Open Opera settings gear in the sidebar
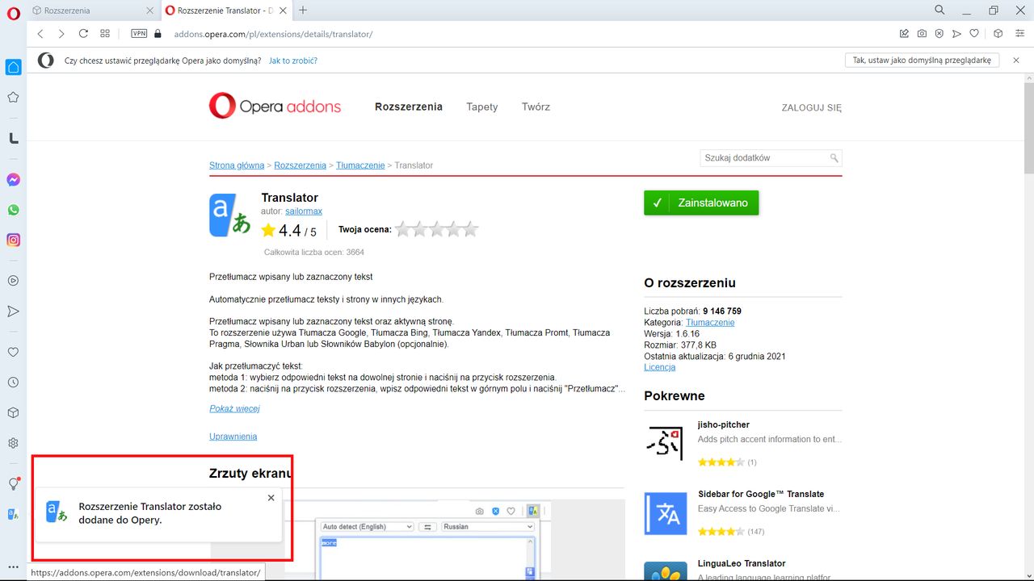1034x581 pixels. click(x=13, y=442)
